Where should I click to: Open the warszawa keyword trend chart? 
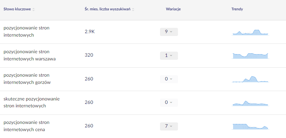[x=250, y=56]
